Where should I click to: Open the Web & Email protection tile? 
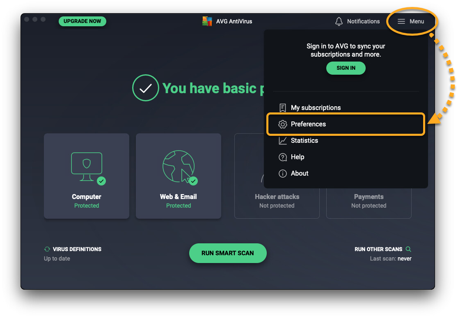[x=179, y=176]
